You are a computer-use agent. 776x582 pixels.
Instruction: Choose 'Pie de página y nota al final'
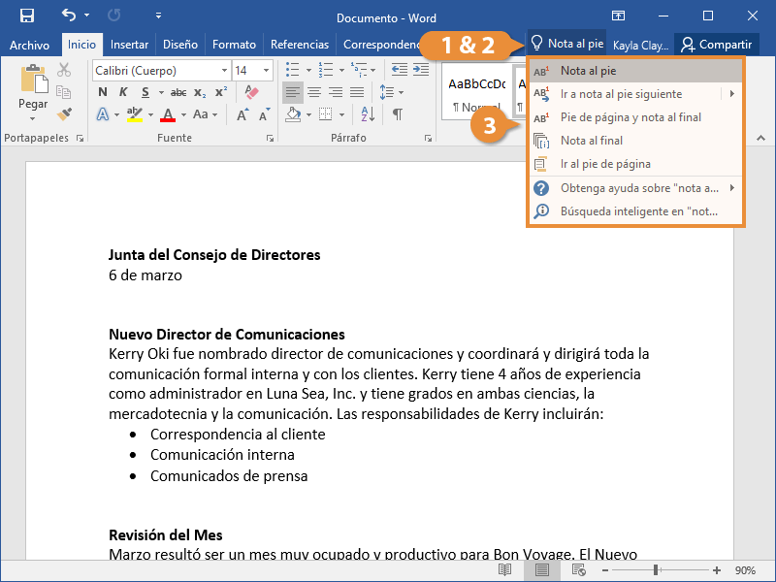[x=635, y=117]
